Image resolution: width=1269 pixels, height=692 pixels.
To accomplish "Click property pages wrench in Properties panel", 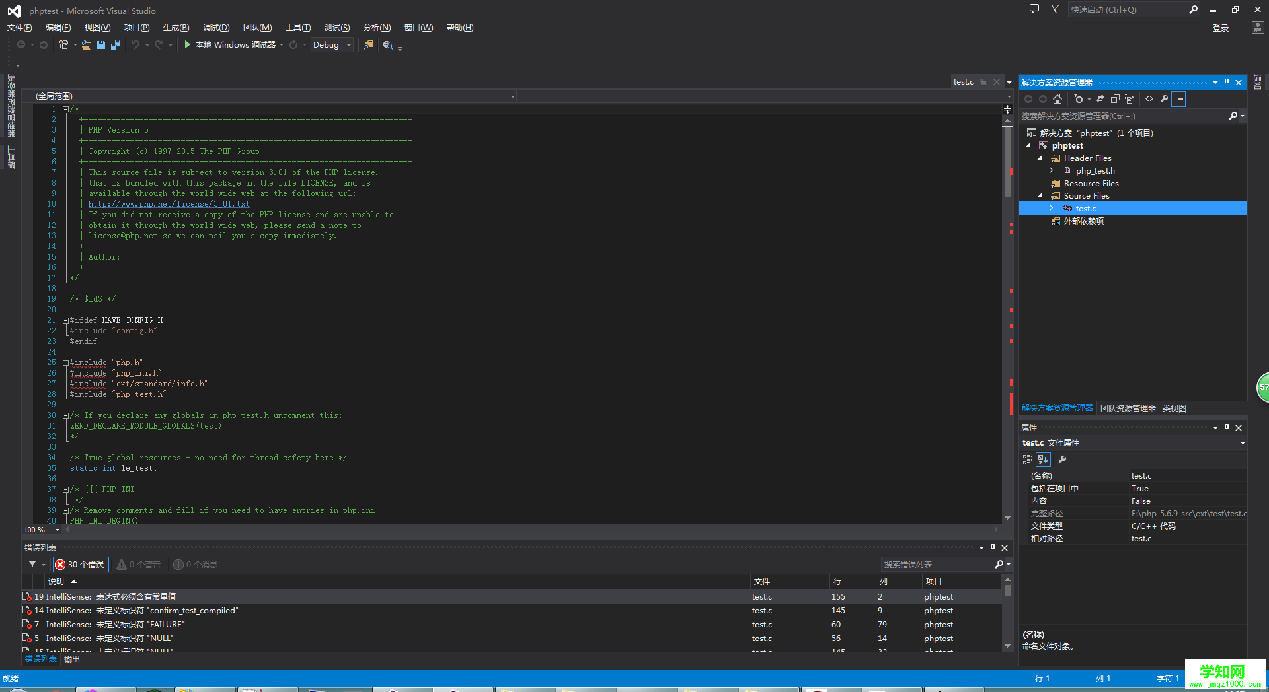I will click(1063, 460).
